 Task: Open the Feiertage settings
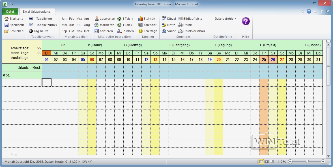pyautogui.click(x=148, y=31)
